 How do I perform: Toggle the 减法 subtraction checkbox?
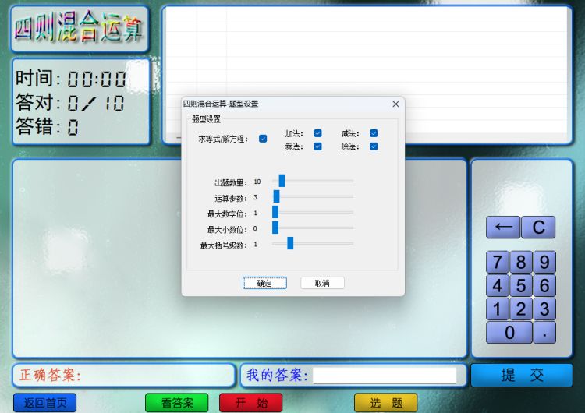374,133
